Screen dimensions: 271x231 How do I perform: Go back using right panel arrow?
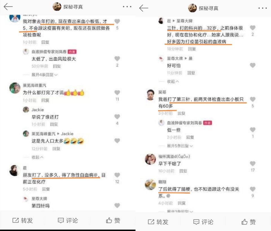point(144,8)
